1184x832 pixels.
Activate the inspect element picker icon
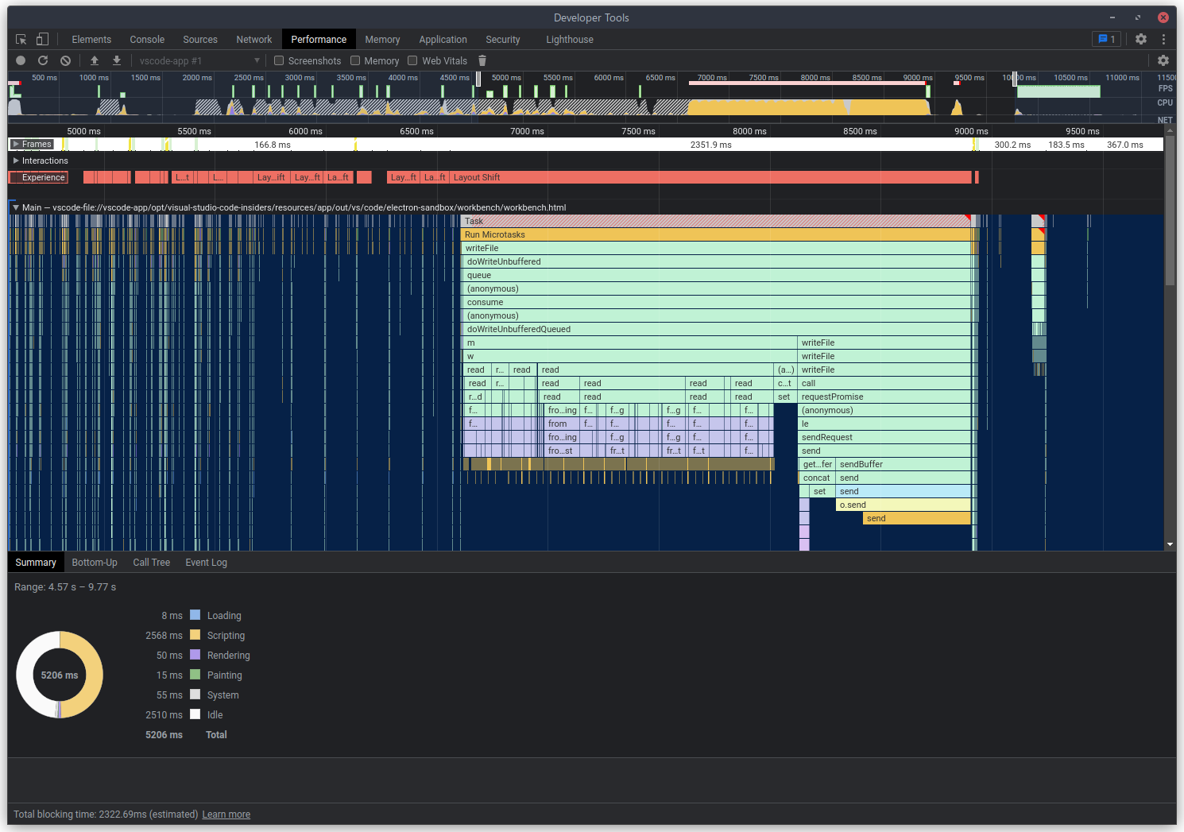click(x=21, y=39)
